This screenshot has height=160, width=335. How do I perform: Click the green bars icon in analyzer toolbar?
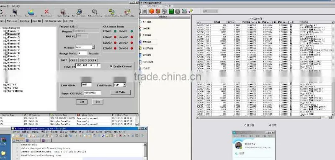tap(171, 11)
